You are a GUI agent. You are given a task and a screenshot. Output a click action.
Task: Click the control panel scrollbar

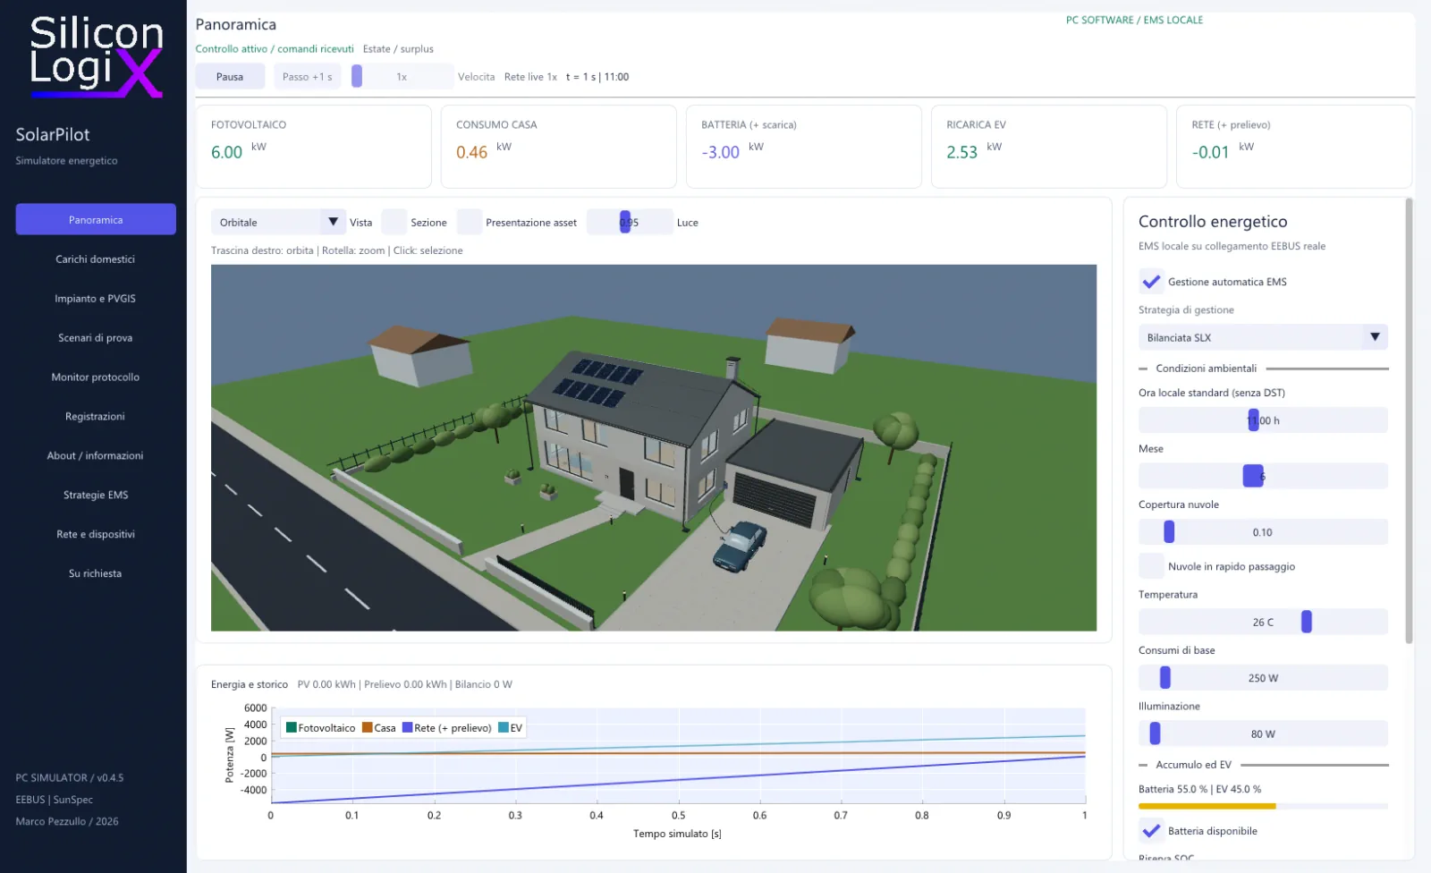point(1410,420)
